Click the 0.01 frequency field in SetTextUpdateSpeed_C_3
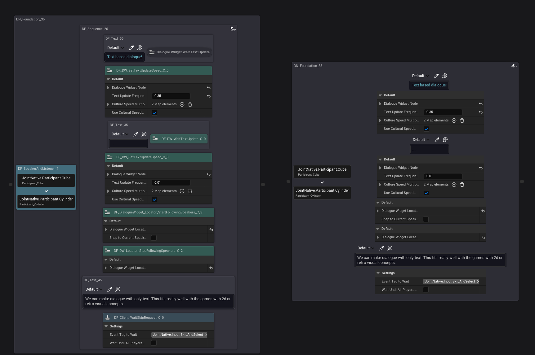 tap(171, 183)
